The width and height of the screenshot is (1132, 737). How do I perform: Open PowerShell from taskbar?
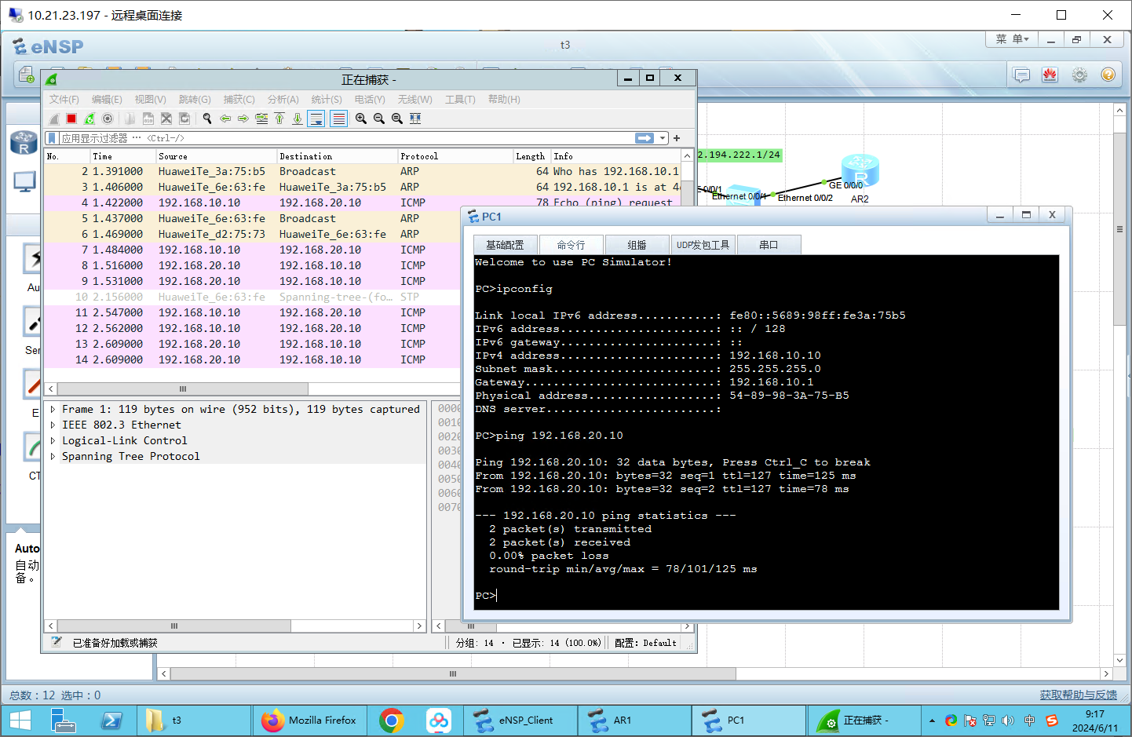[x=112, y=720]
